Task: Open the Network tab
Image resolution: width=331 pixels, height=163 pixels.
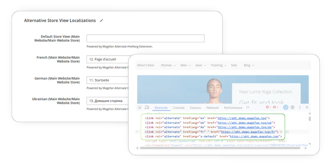Action: click(213, 108)
